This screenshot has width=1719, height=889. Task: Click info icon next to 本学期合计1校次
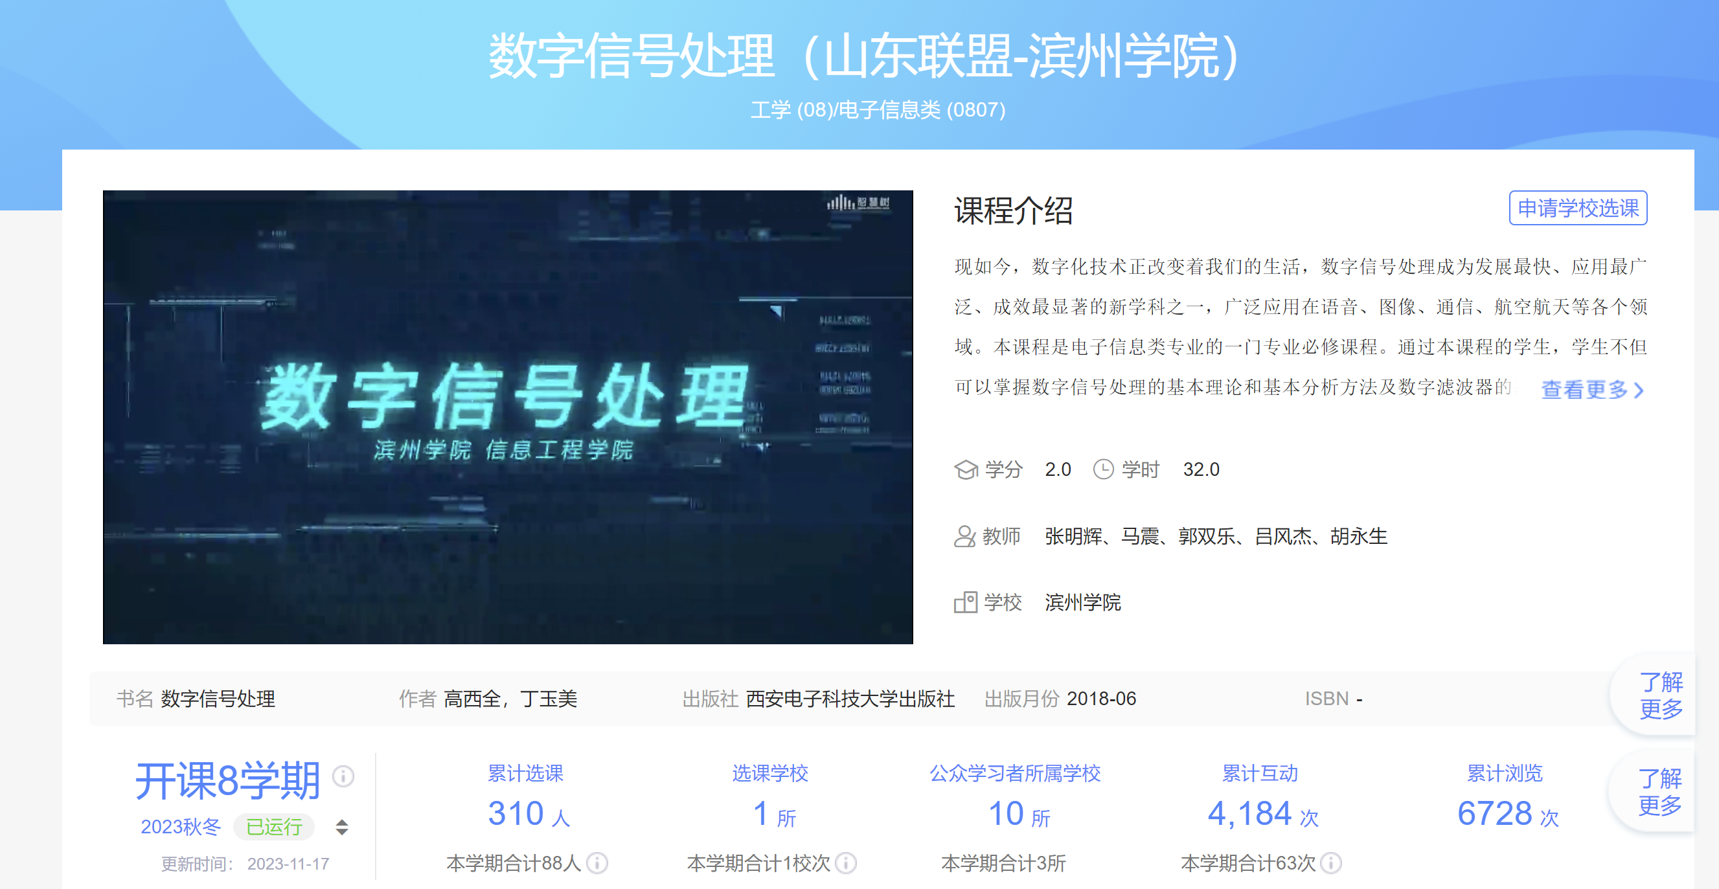tap(845, 863)
